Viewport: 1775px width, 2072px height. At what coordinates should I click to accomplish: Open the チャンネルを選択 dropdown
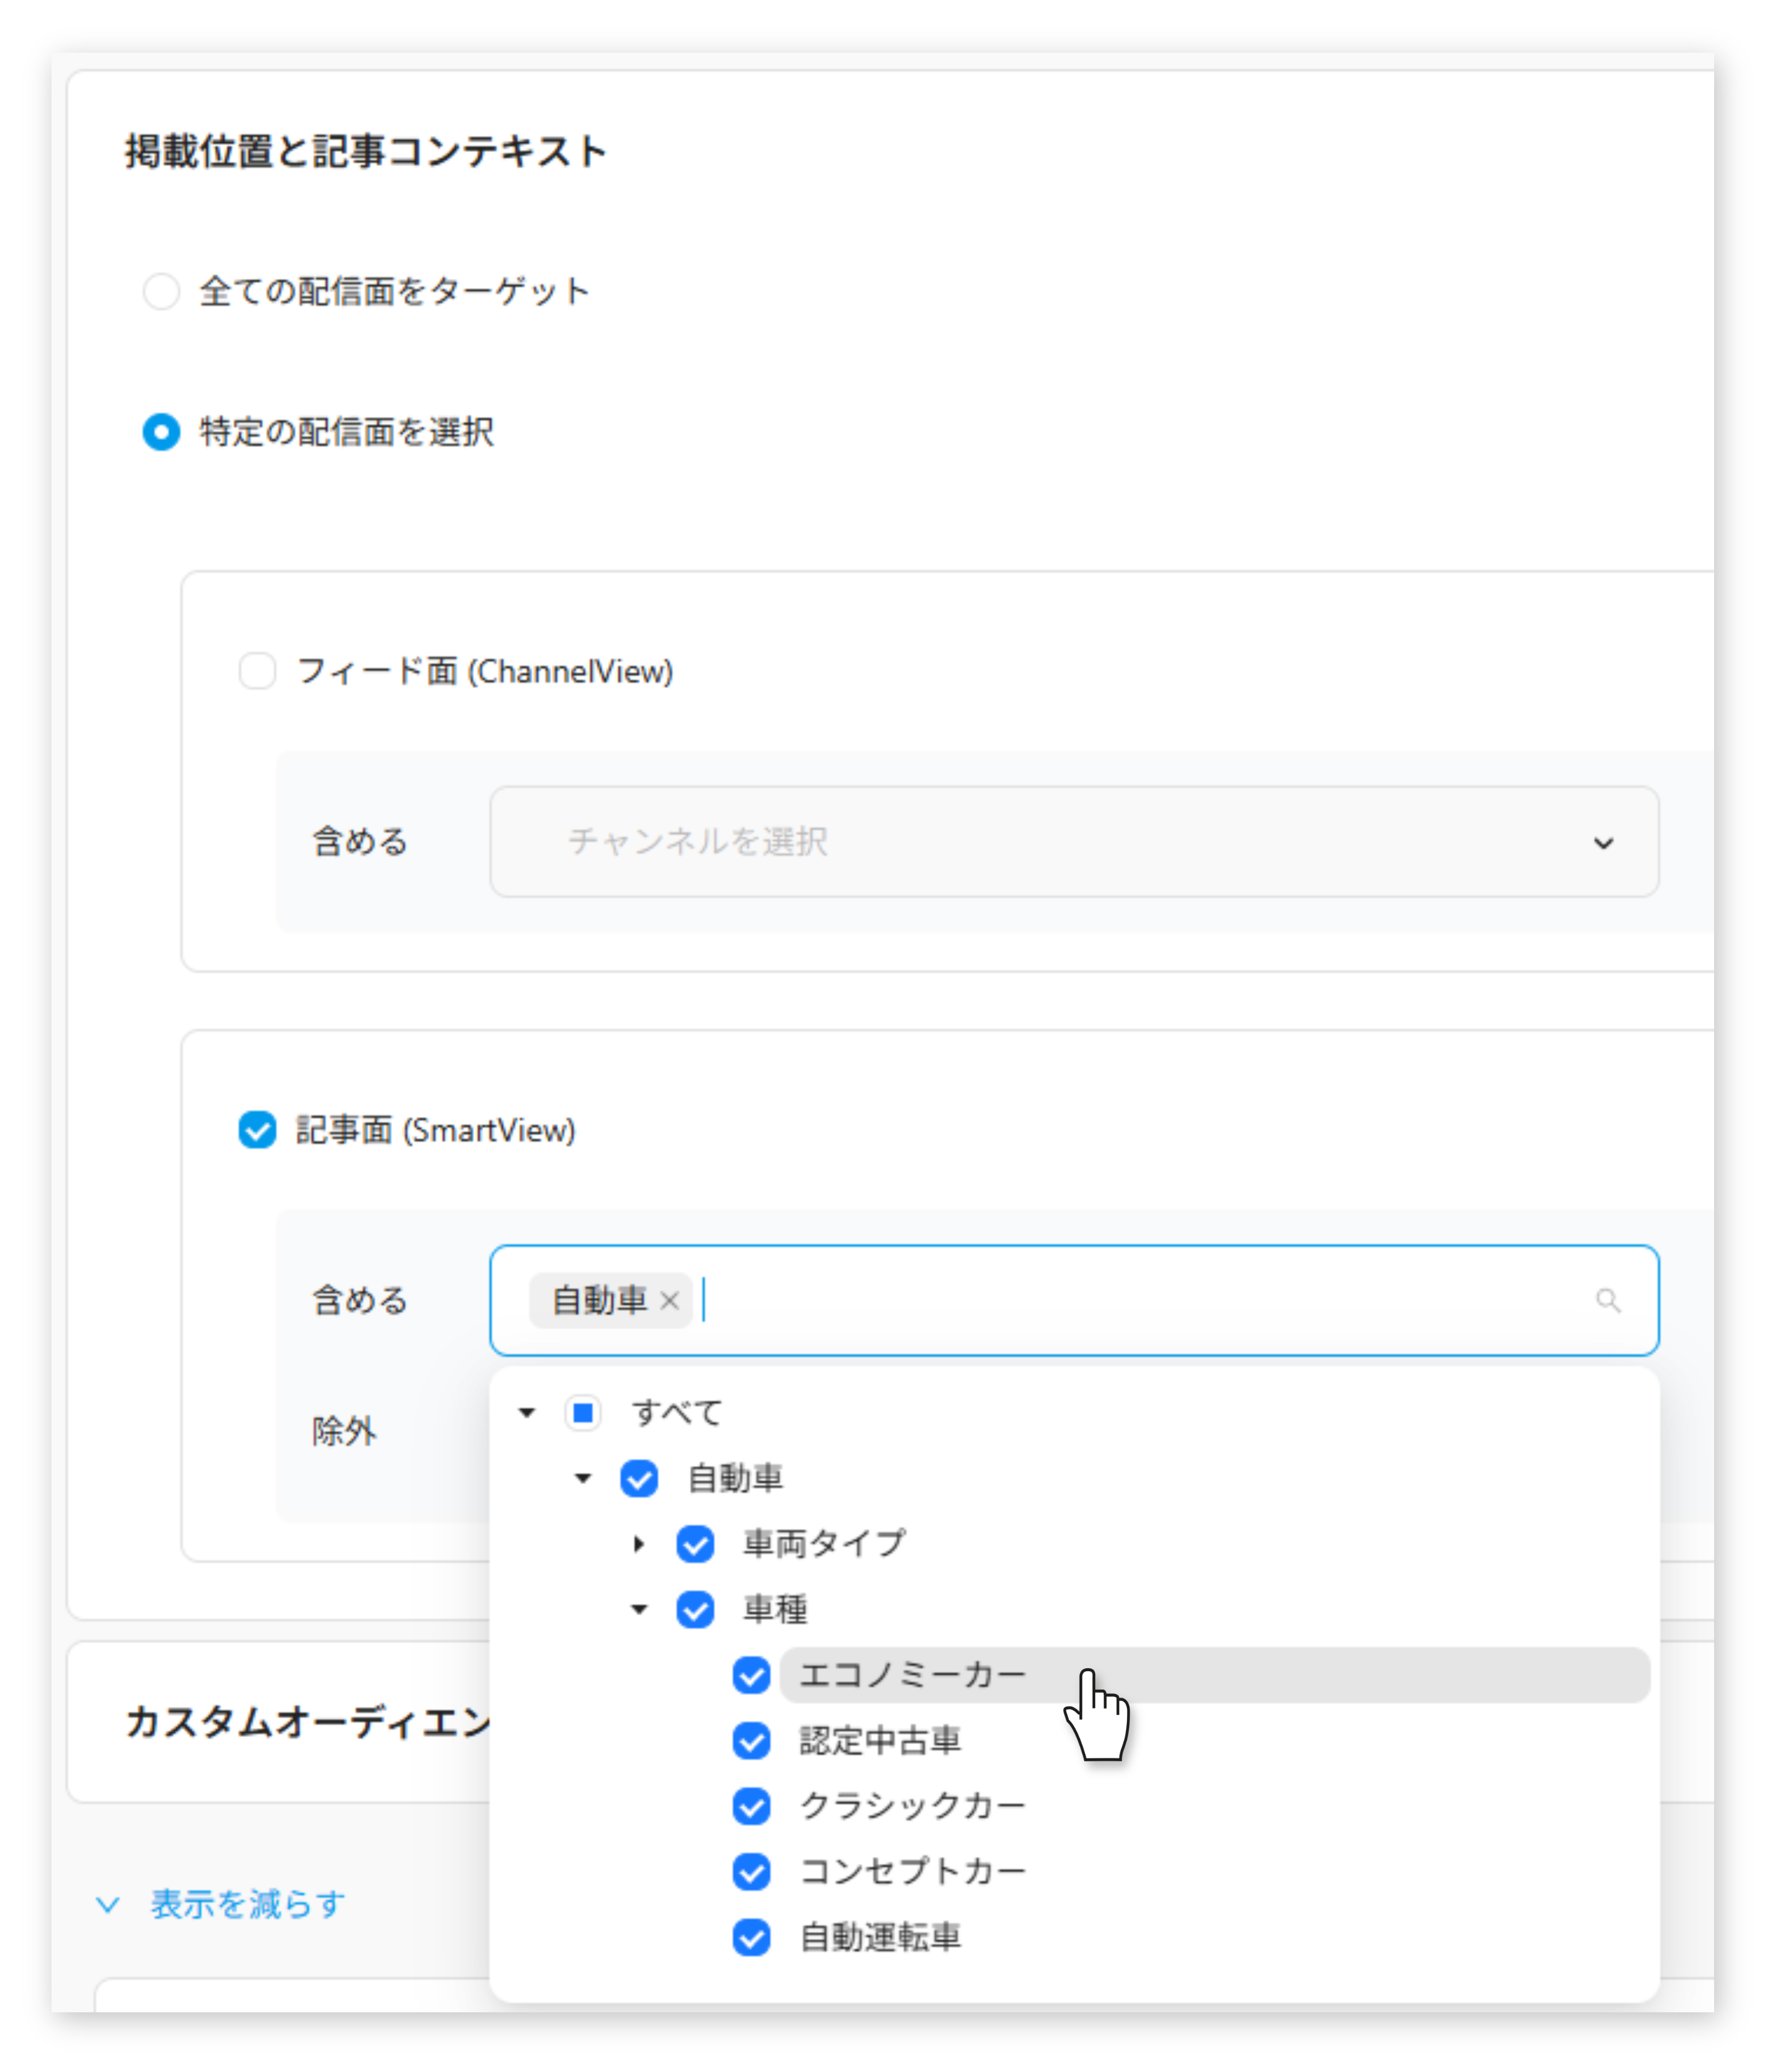(1074, 841)
